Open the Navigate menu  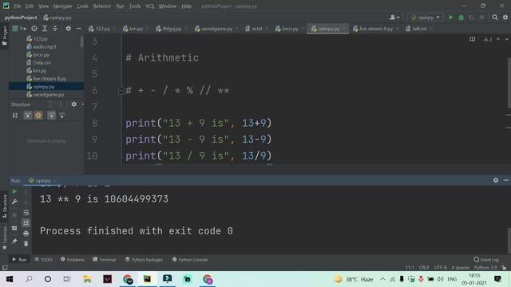click(x=62, y=6)
